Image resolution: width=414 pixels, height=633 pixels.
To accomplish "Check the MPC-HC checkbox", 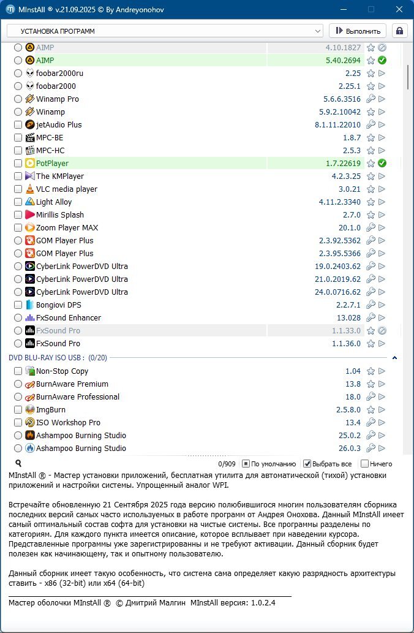I will point(18,151).
